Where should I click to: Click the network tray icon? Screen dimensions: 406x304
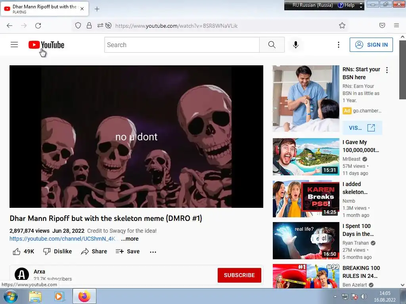[x=345, y=296]
